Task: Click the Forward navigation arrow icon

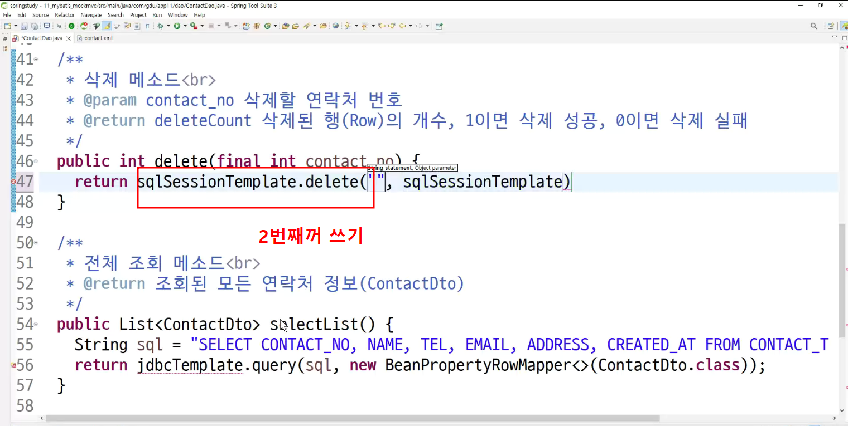Action: pyautogui.click(x=420, y=26)
